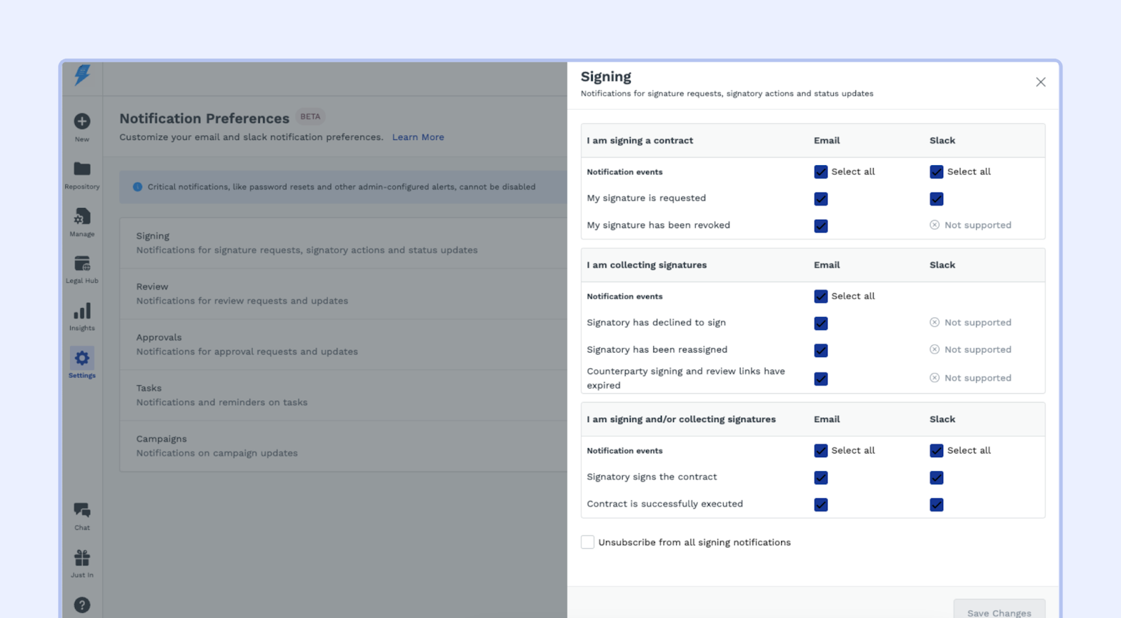This screenshot has height=618, width=1121.
Task: Click the lightning bolt logo icon
Action: (x=82, y=75)
